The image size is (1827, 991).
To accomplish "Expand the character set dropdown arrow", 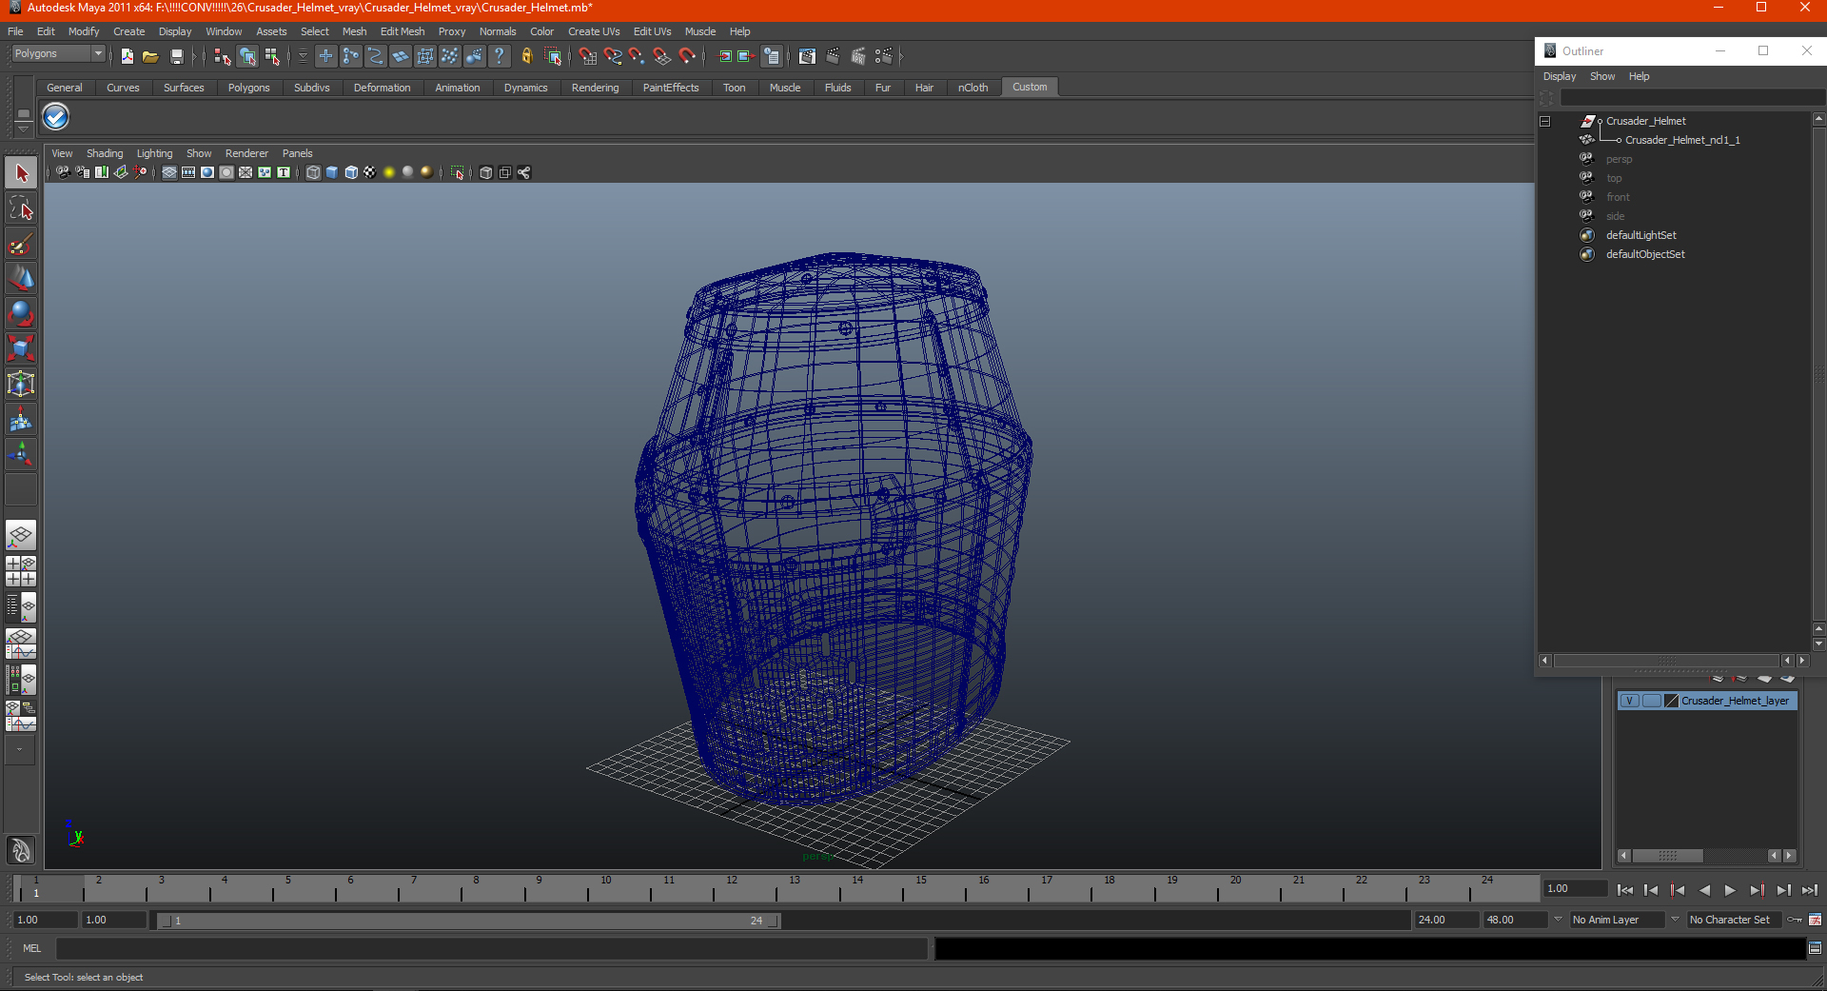I will tap(1675, 920).
